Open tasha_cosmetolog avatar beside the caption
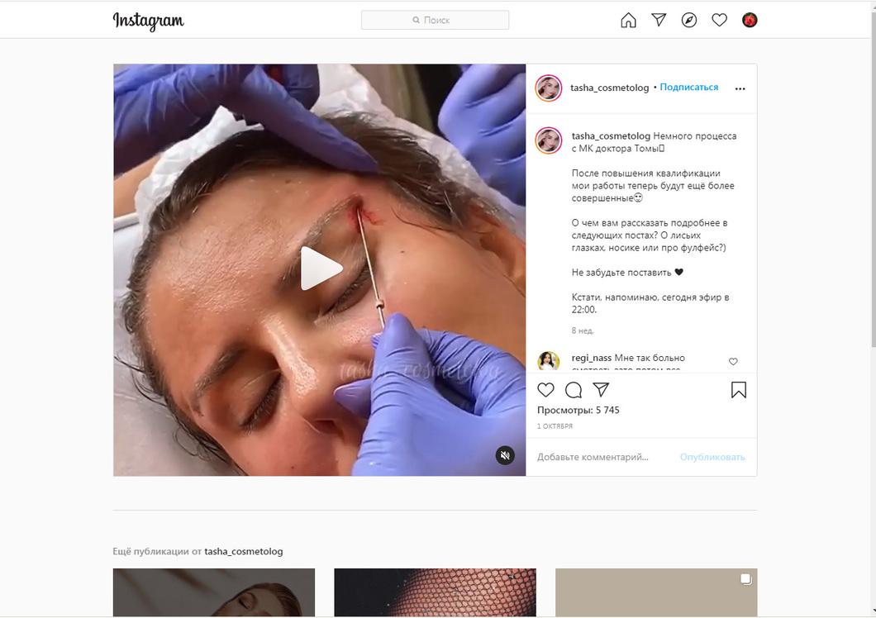Viewport: 876px width, 618px height. (x=549, y=140)
